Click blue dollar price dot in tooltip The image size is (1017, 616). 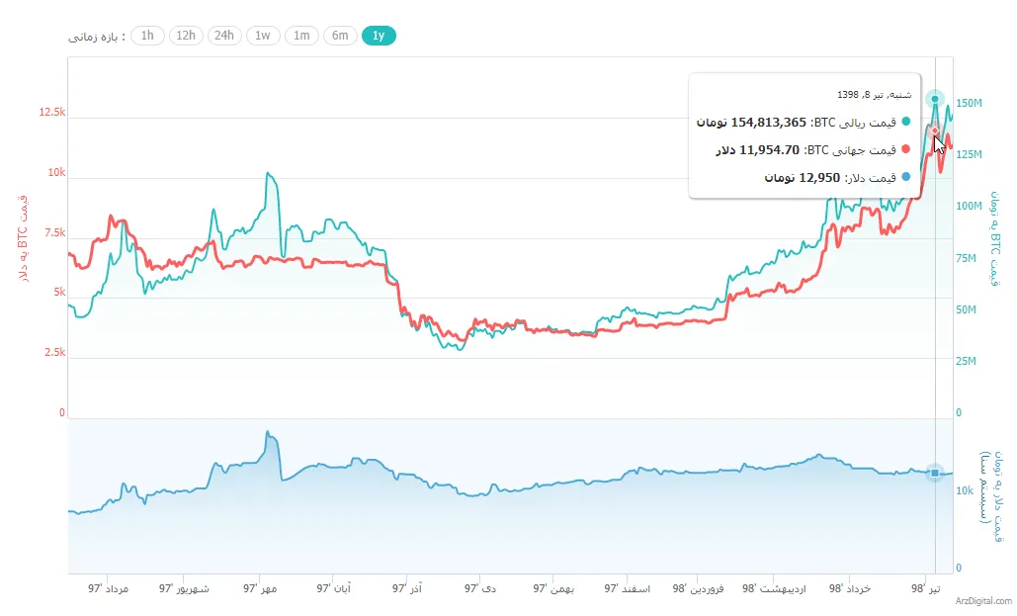pyautogui.click(x=906, y=178)
